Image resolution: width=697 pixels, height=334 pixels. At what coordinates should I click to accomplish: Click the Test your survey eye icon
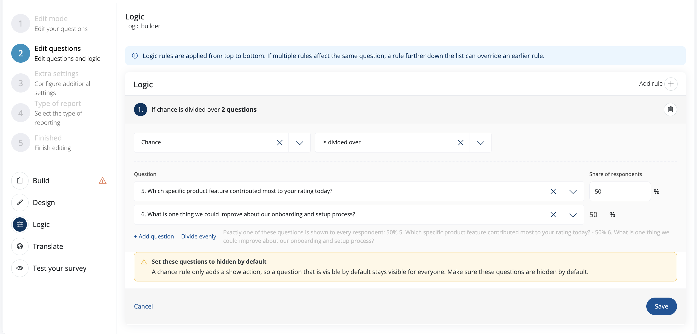20,268
